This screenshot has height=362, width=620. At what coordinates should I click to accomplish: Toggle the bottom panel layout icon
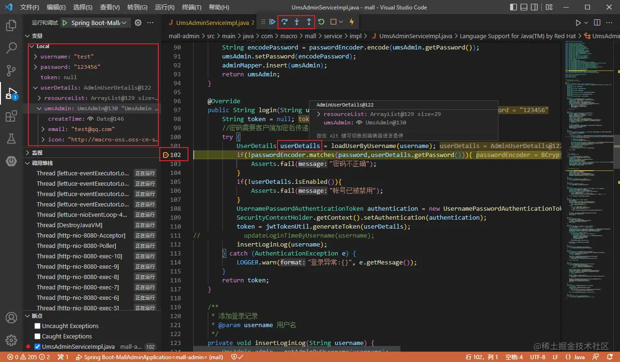click(524, 7)
